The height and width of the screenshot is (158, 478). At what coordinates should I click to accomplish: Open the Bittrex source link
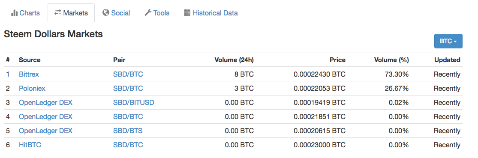29,74
